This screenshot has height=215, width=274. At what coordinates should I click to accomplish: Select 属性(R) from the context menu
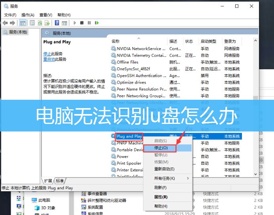161,197
